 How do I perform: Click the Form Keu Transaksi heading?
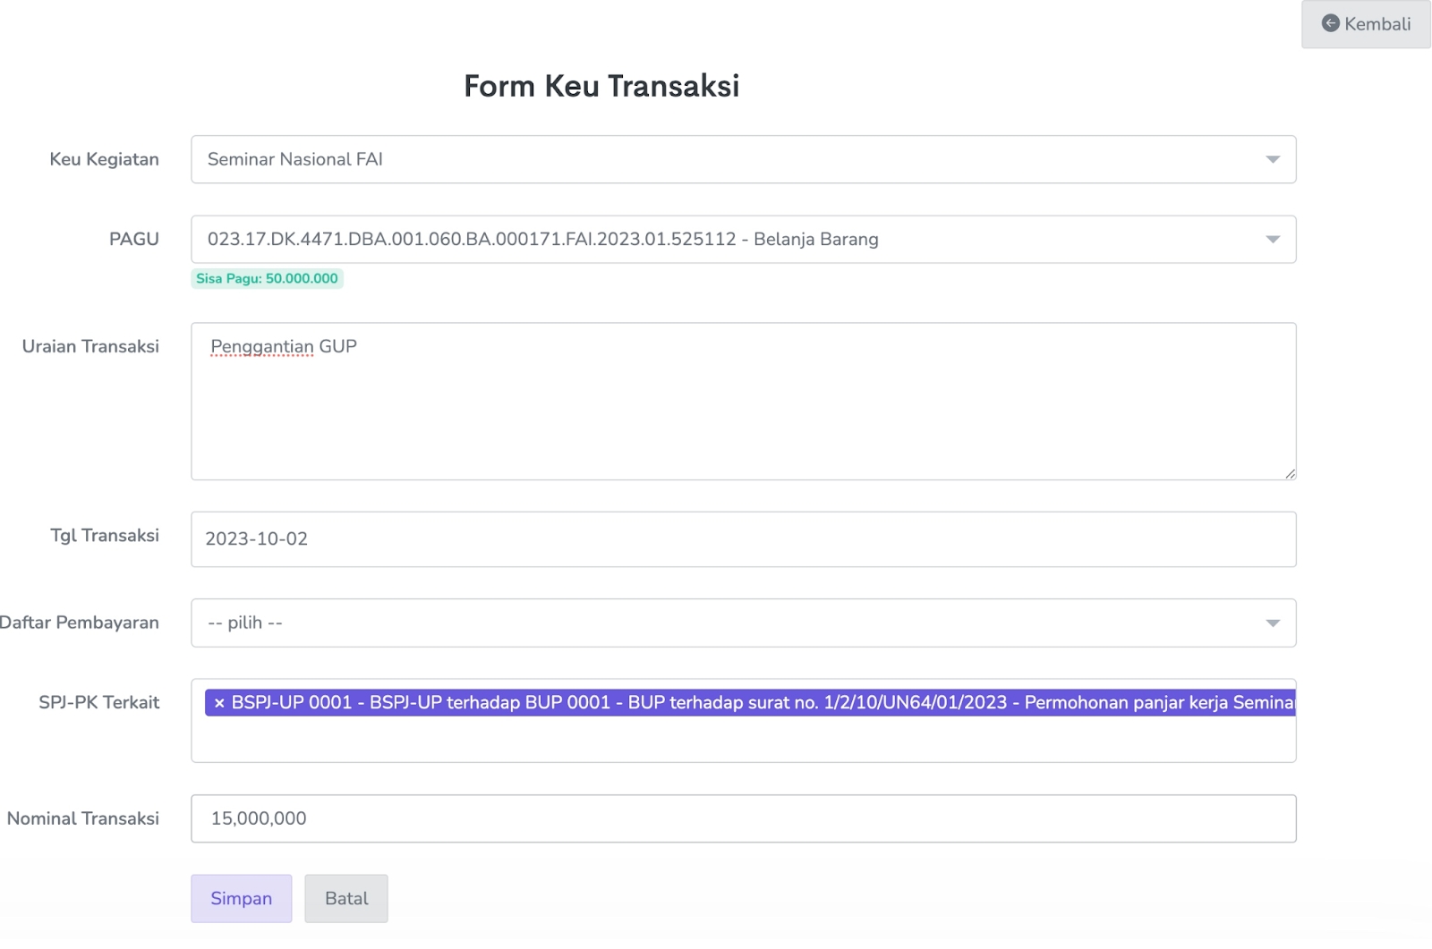point(601,86)
